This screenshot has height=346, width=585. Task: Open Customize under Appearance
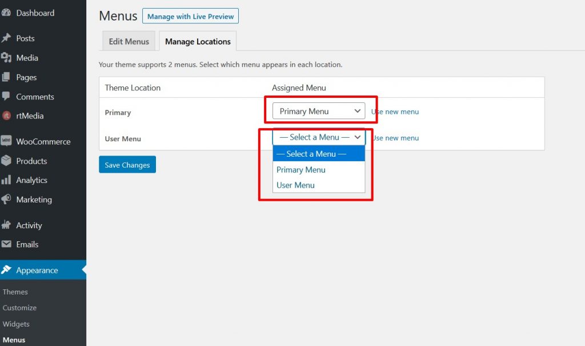coord(19,308)
